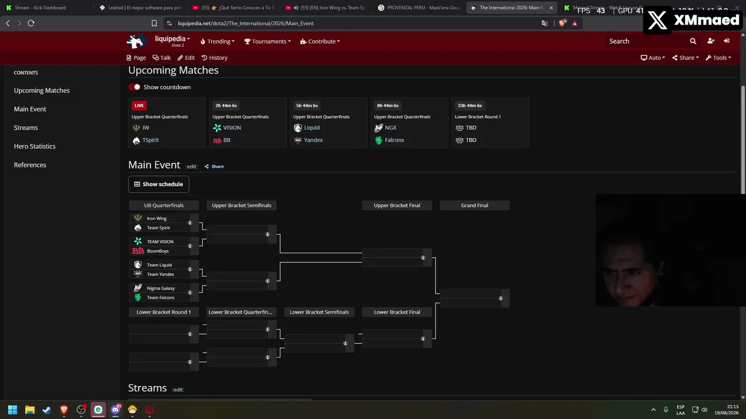Close The International 2026 browser tab
Image resolution: width=746 pixels, height=419 pixels.
[551, 8]
